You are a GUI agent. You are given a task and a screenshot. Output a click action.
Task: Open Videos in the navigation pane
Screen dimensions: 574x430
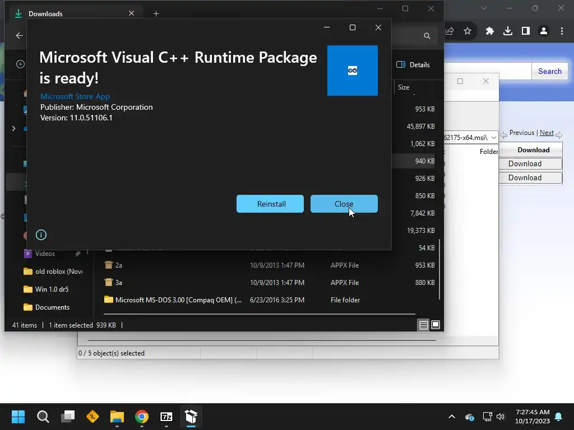tap(45, 254)
